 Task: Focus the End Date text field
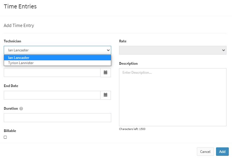[52, 95]
